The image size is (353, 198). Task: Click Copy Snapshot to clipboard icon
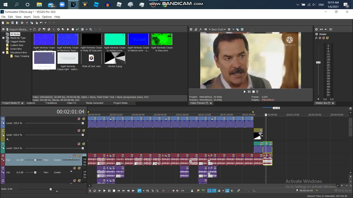tap(237, 29)
